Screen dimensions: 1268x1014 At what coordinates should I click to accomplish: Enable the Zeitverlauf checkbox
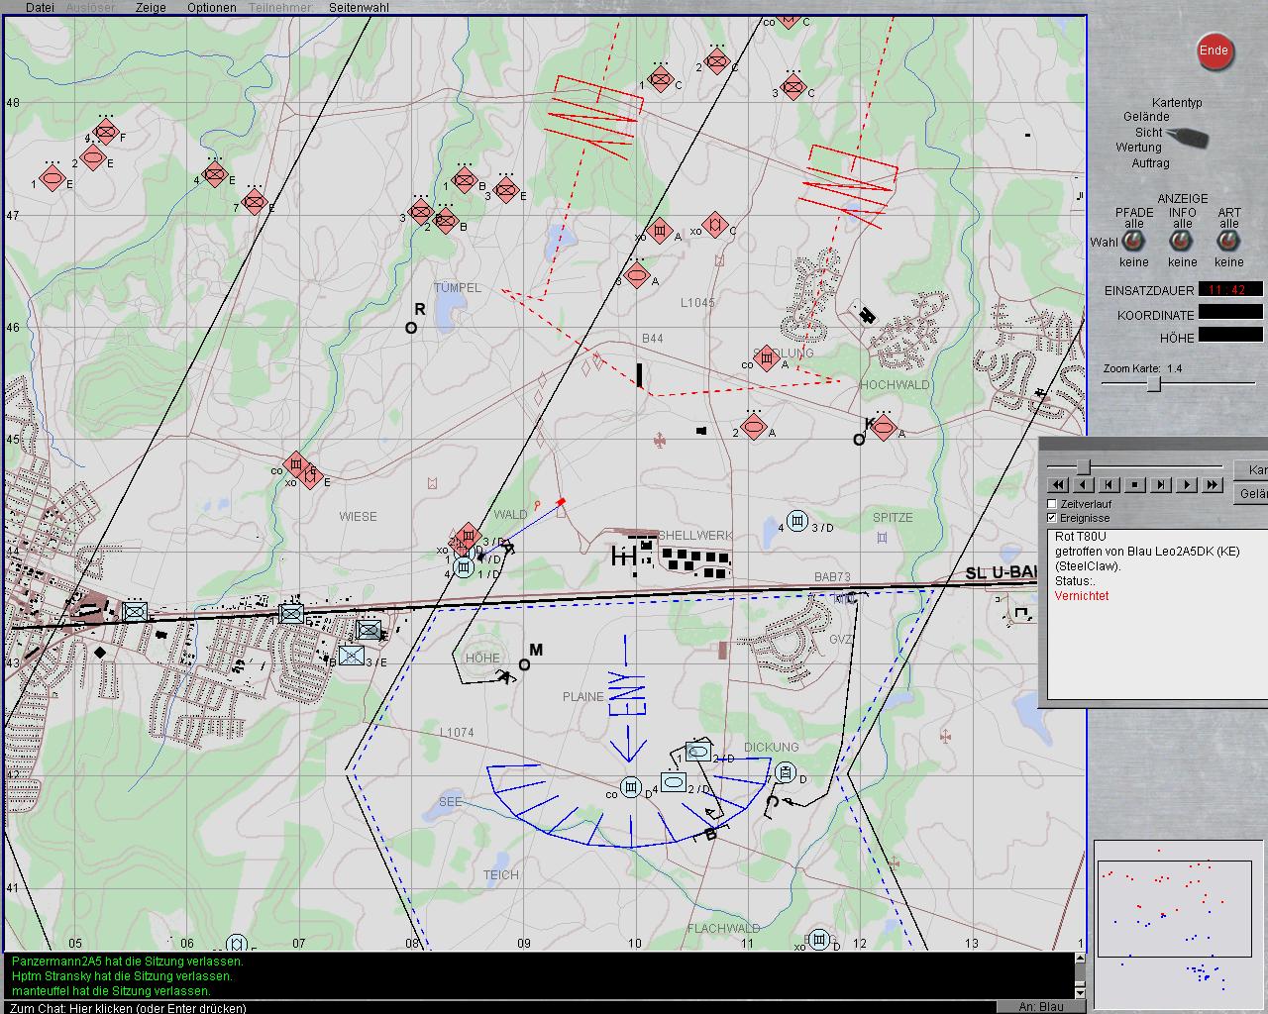pos(1052,504)
